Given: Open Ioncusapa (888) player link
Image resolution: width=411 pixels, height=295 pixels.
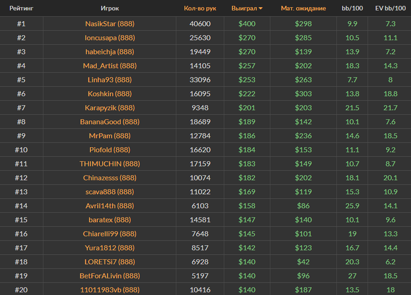Looking at the screenshot, I should click(x=109, y=38).
